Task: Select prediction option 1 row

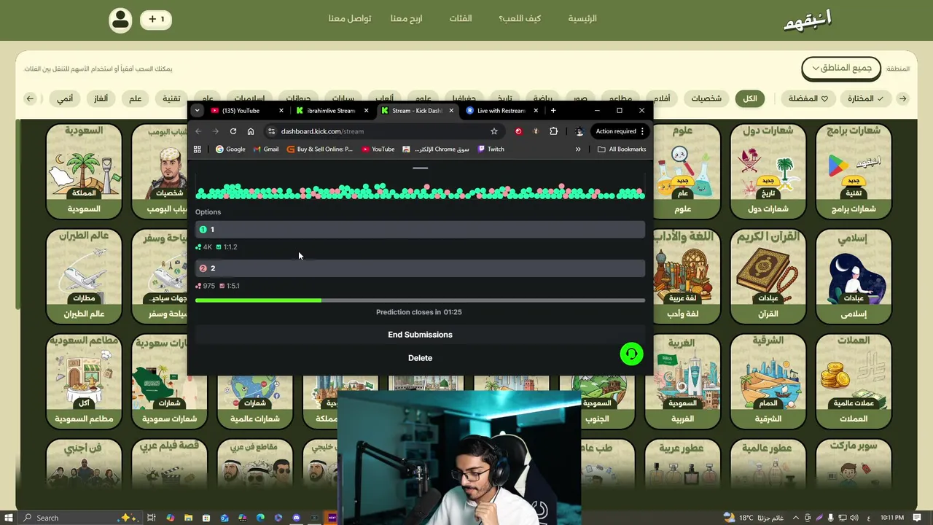Action: [420, 229]
